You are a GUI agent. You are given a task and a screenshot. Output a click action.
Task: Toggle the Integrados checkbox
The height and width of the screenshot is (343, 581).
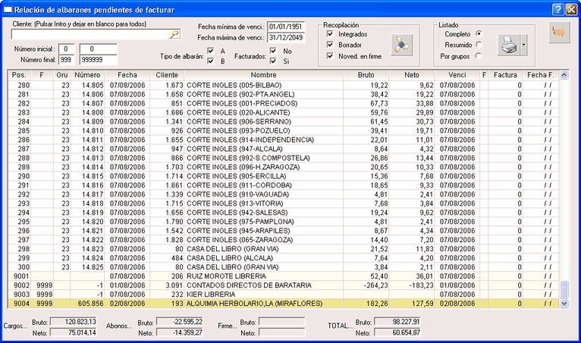pos(329,34)
